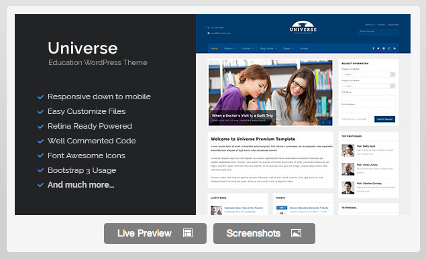Click the event date badge showing 24
This screenshot has width=426, height=260.
(x=282, y=210)
